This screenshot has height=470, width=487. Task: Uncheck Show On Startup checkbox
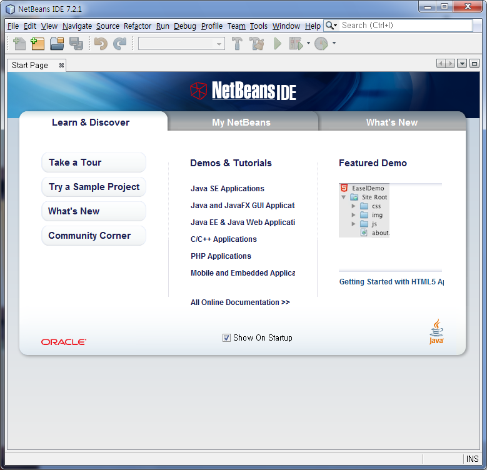pos(226,337)
